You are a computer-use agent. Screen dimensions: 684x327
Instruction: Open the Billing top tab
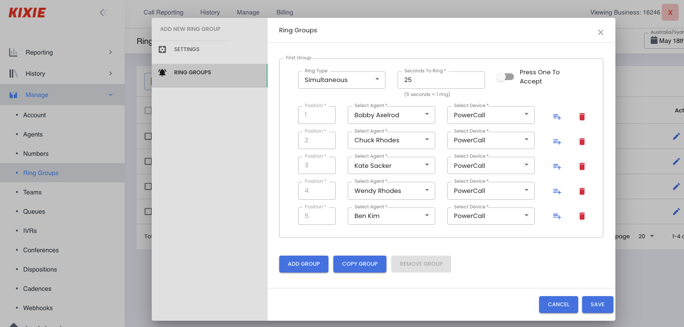(x=285, y=13)
